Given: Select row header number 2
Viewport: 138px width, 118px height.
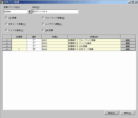Looking at the screenshot, I should 7,43.
